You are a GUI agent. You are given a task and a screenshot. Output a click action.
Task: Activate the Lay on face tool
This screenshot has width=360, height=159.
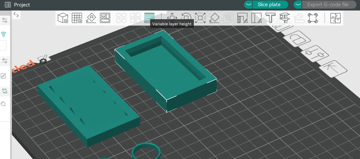[x=214, y=18]
